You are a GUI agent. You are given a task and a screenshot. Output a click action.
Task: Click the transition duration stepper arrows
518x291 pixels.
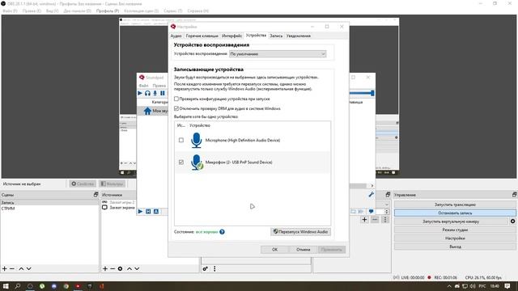387,212
